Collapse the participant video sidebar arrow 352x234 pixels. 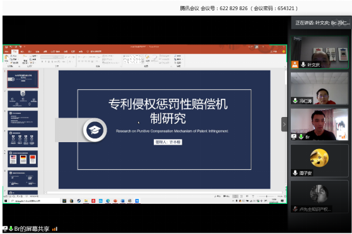(x=284, y=124)
